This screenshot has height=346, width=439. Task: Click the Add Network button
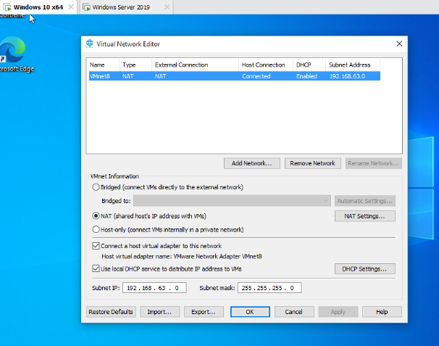pyautogui.click(x=251, y=163)
